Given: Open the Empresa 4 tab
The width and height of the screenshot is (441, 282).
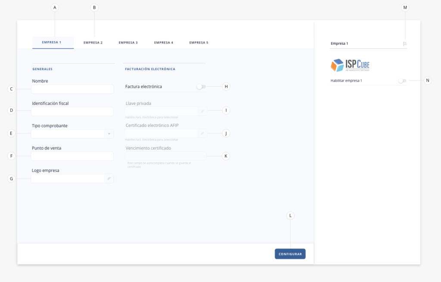Looking at the screenshot, I should click(163, 42).
